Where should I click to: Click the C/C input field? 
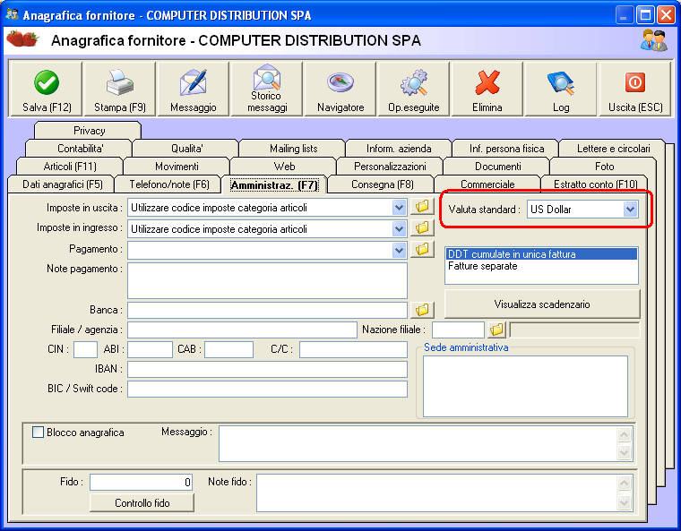pos(353,349)
